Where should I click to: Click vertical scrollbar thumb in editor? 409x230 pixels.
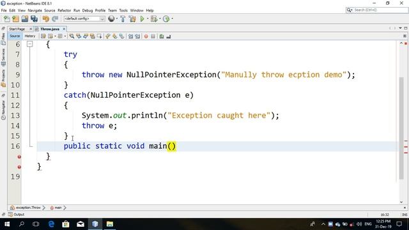coord(401,128)
